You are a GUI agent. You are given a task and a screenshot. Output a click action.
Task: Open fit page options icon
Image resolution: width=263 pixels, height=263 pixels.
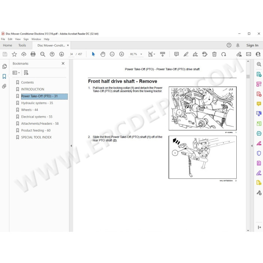pyautogui.click(x=151, y=54)
